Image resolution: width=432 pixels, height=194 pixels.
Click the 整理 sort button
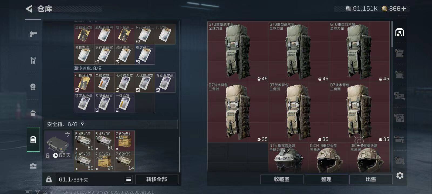click(326, 179)
